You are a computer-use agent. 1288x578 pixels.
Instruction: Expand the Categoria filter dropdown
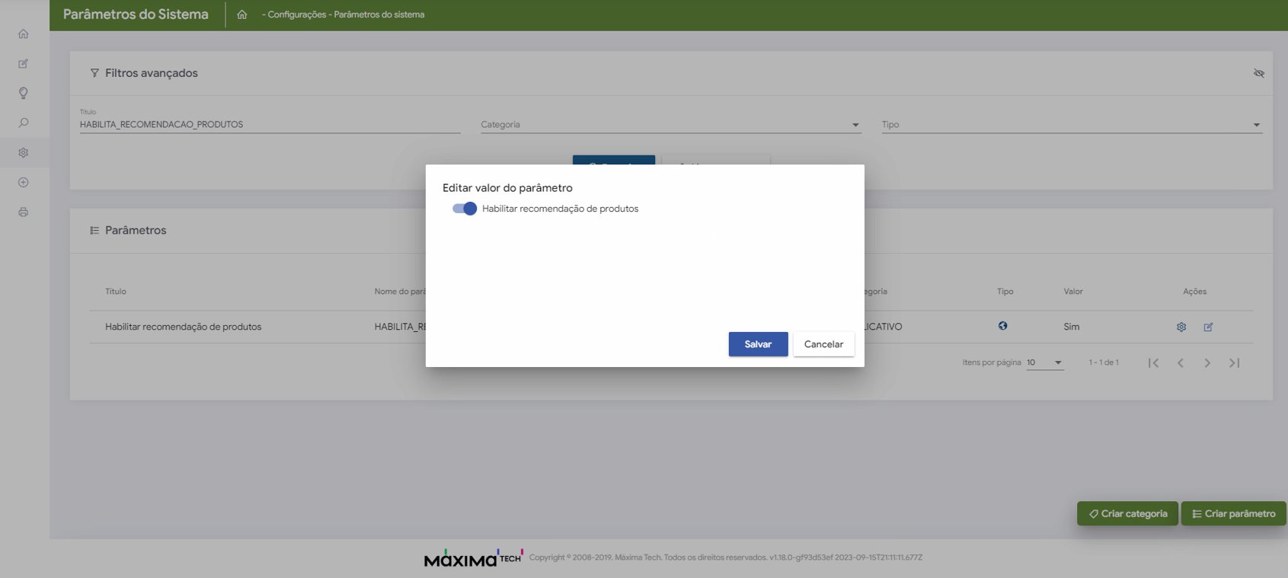(671, 125)
